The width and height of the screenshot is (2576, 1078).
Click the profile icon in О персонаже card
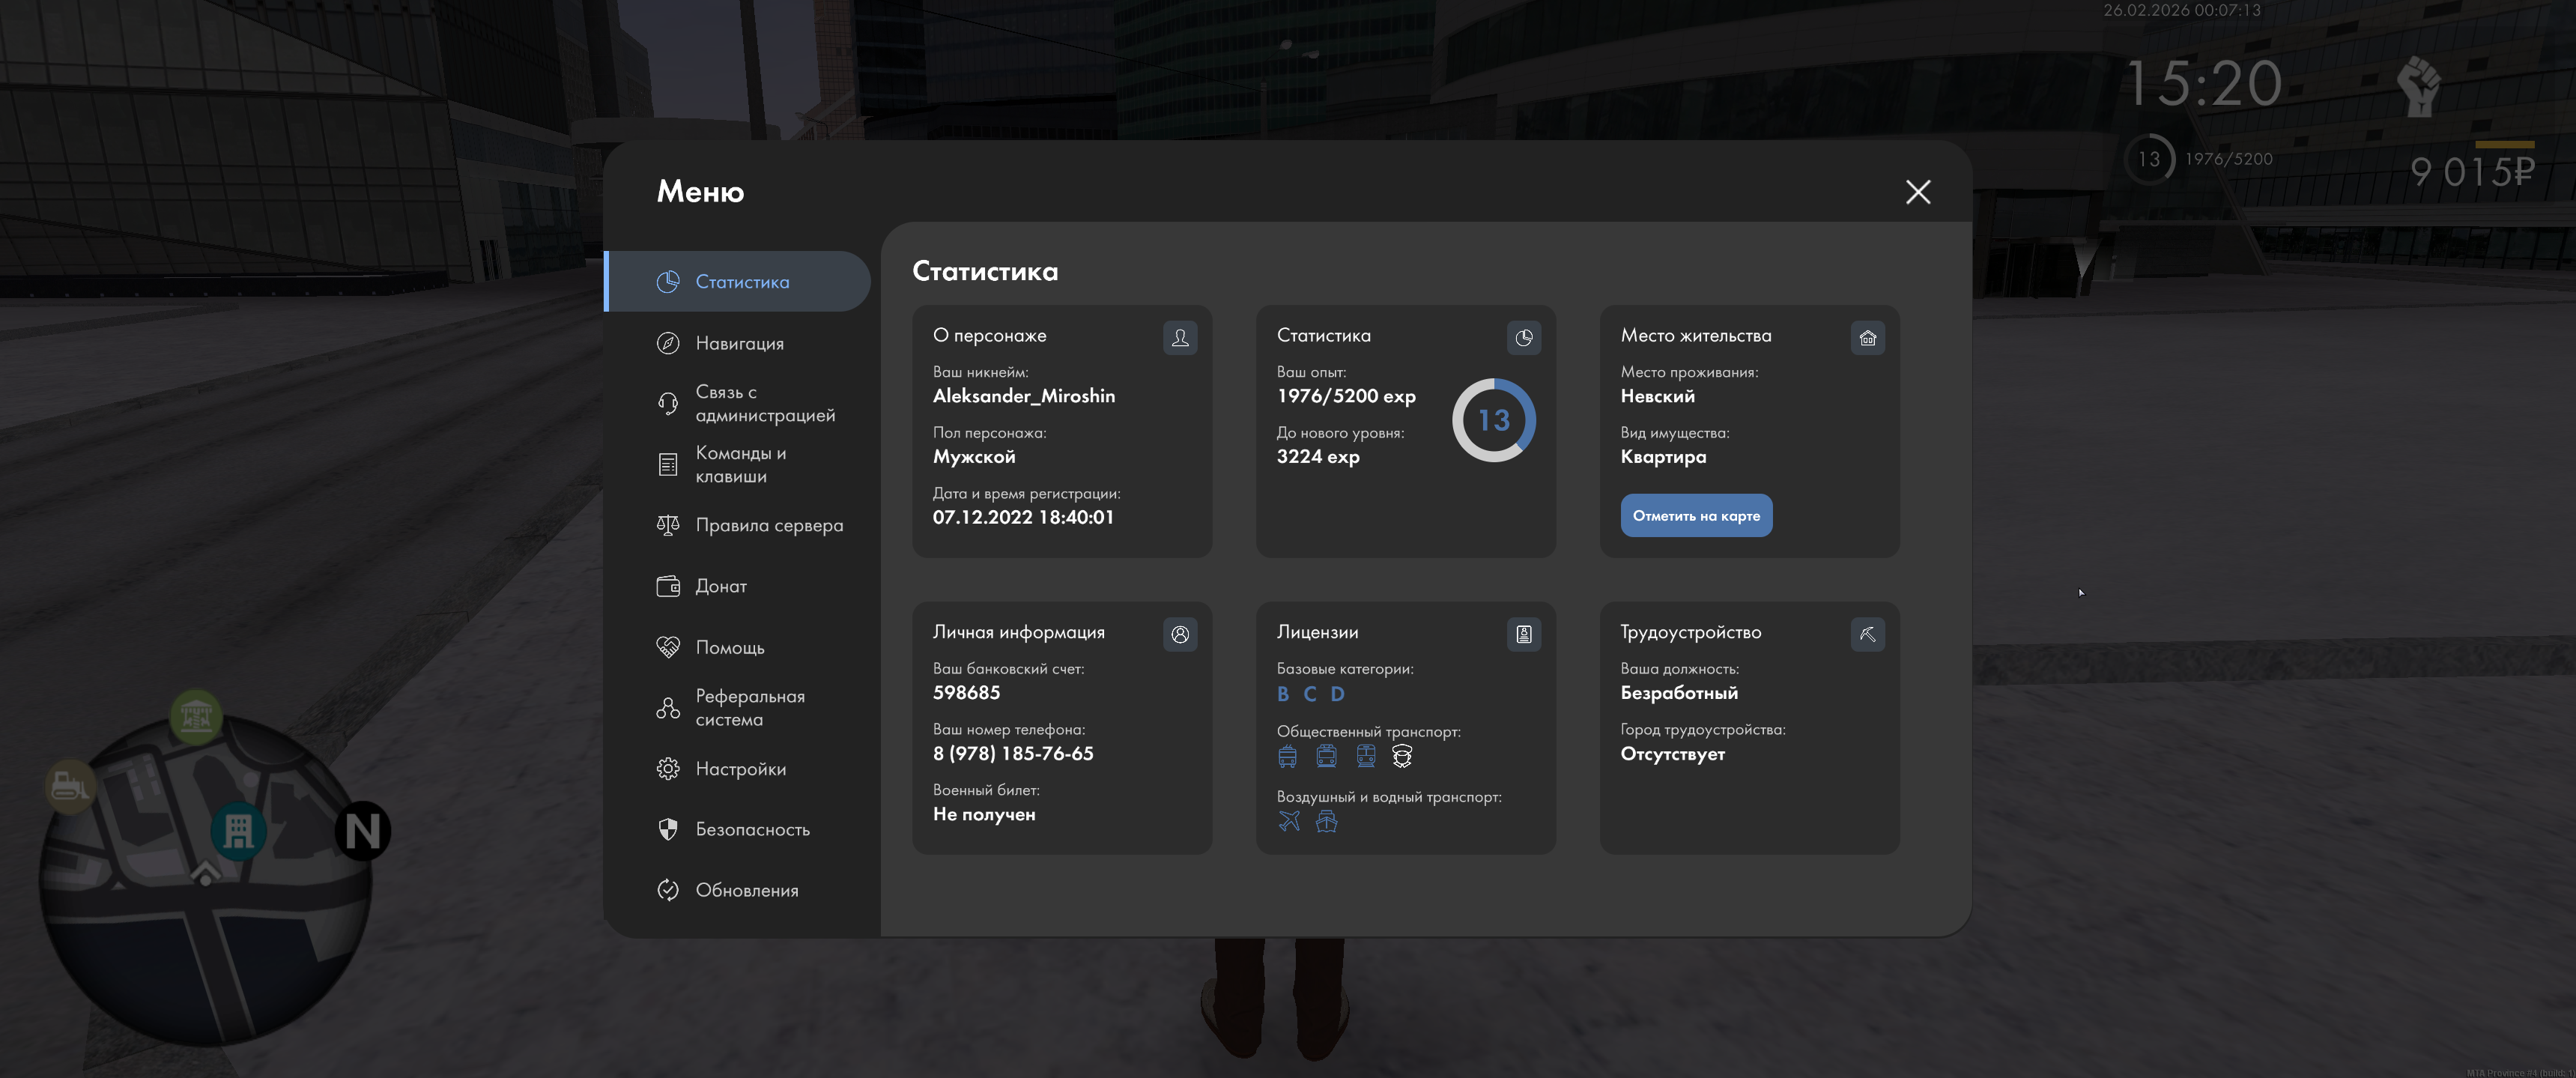(1180, 338)
